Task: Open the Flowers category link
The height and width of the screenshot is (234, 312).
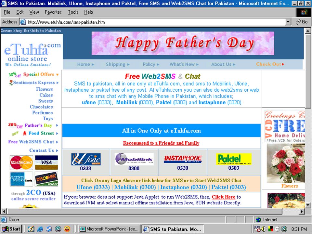Action: [45, 89]
